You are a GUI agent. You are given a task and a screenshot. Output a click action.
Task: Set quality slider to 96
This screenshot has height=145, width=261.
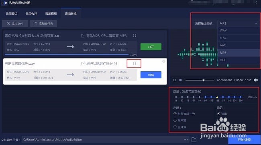click(206, 97)
